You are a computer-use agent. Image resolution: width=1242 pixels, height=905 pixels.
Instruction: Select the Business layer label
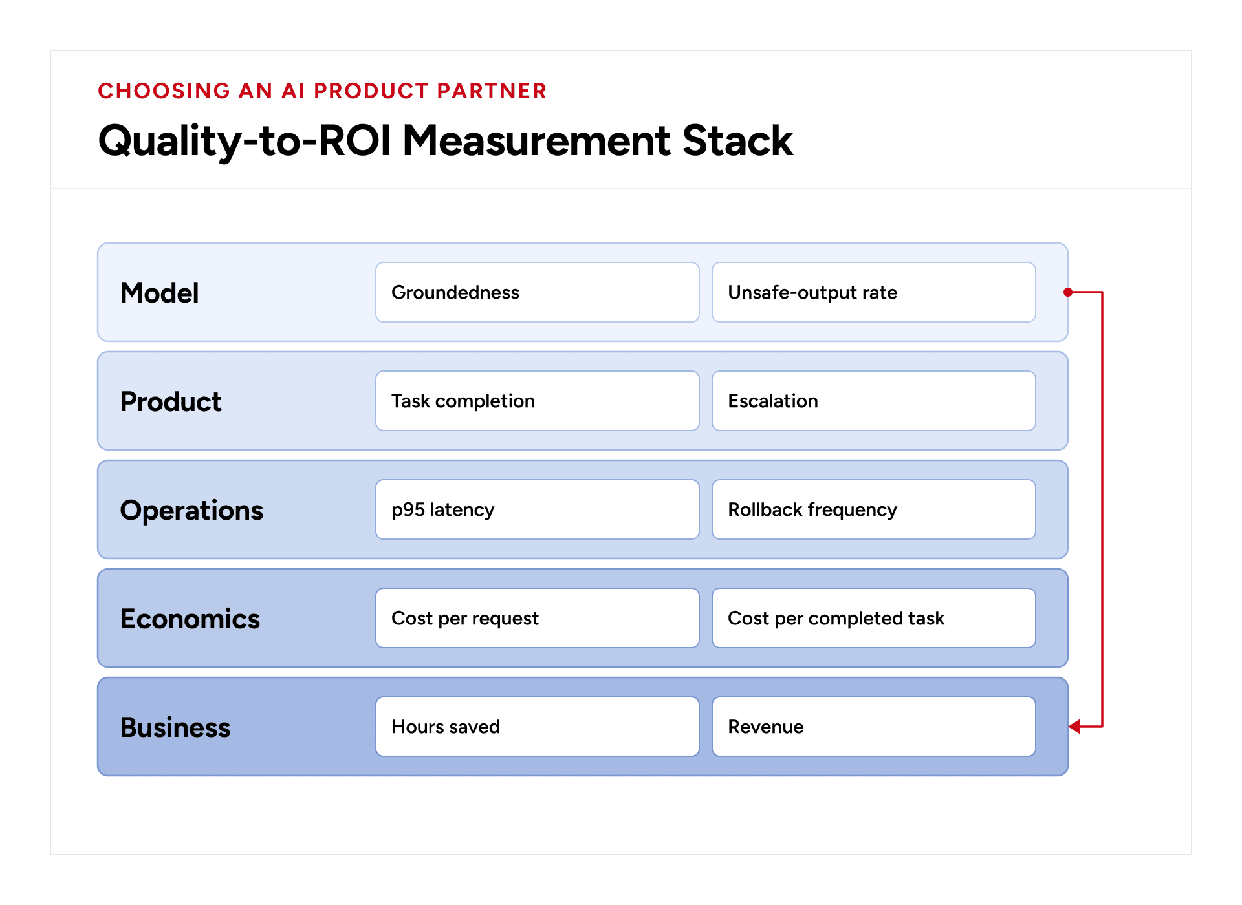(x=175, y=727)
